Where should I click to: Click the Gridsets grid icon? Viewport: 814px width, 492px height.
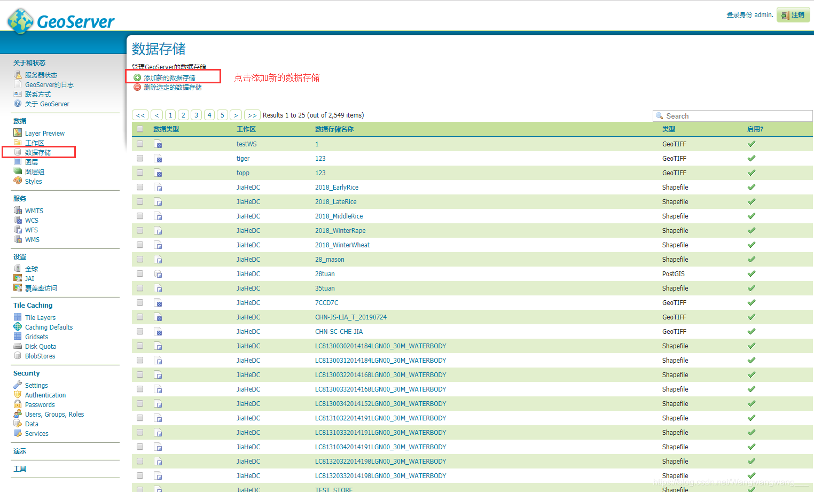[x=18, y=337]
